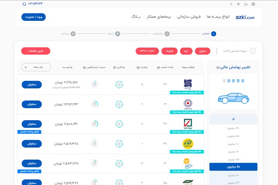Viewport: 278px width, 185px height.
Task: Click stopwatch icon in 2,382,693 row
Action: pyautogui.click(x=95, y=104)
